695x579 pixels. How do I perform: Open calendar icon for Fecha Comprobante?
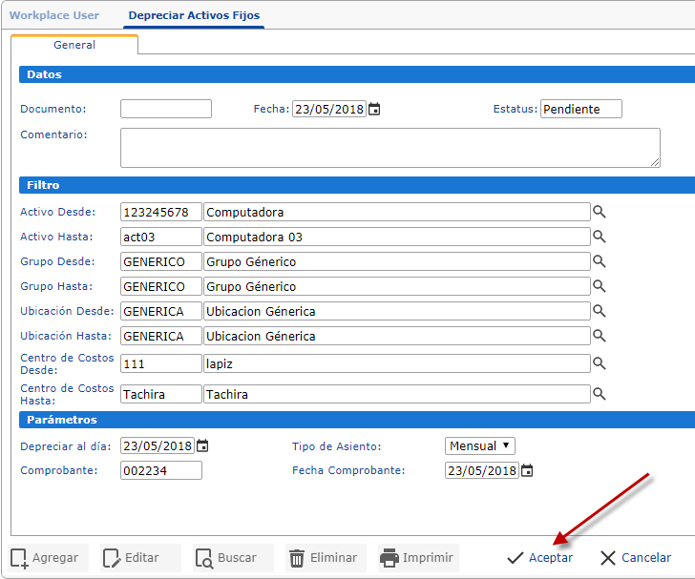click(527, 471)
